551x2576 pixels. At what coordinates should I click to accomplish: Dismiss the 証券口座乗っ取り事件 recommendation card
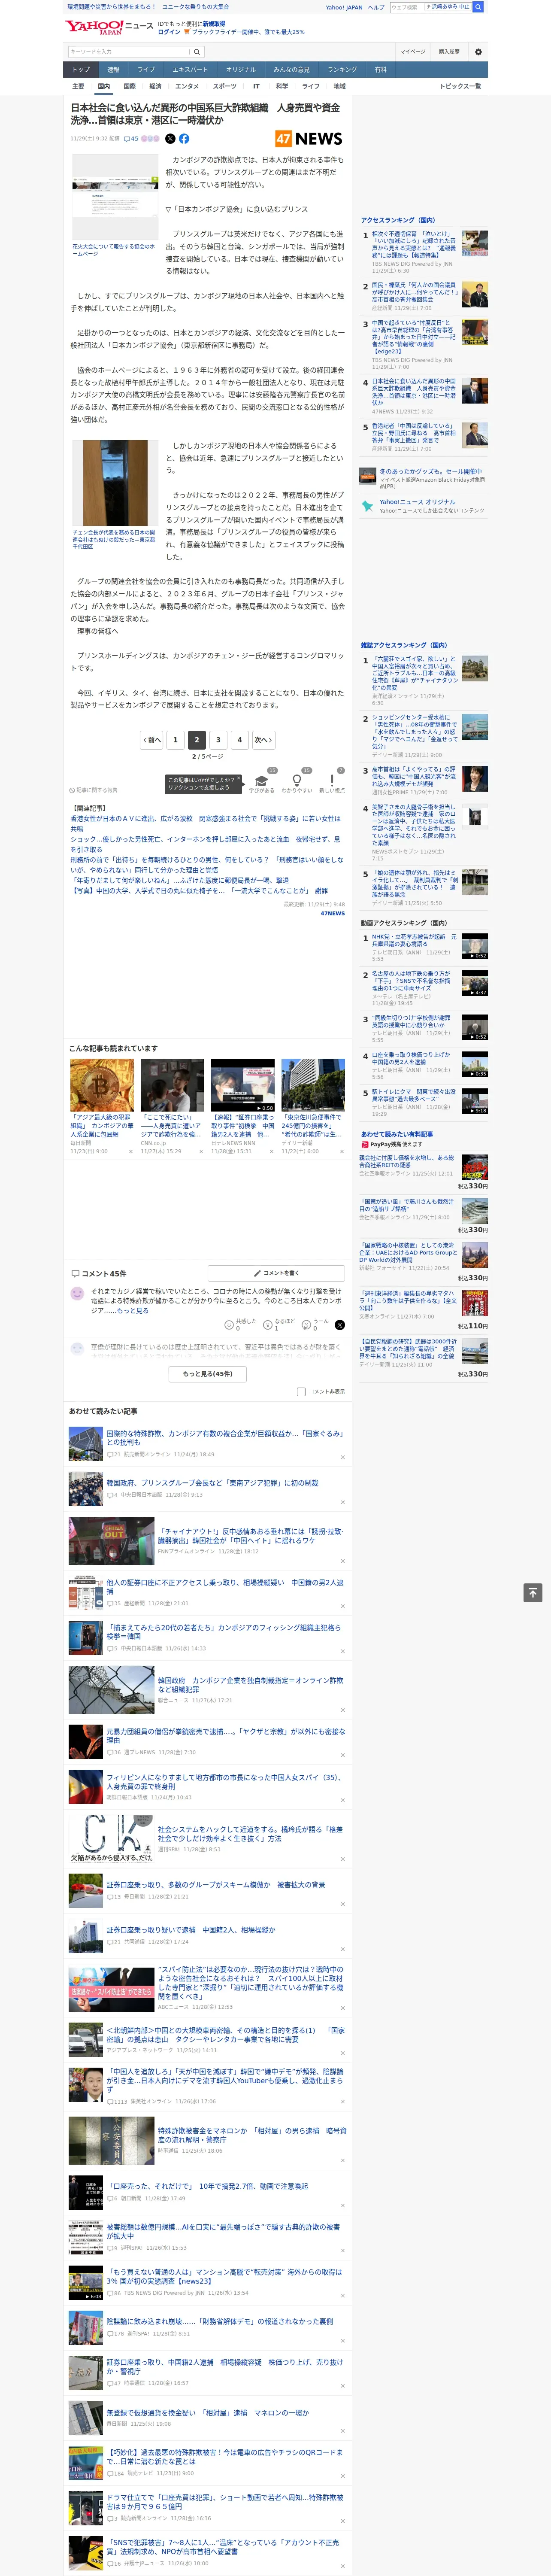click(271, 1152)
